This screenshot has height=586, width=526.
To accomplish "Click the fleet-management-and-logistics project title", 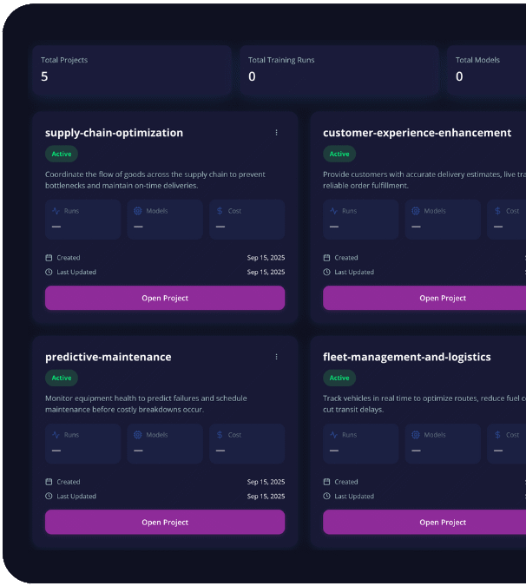I will (406, 357).
